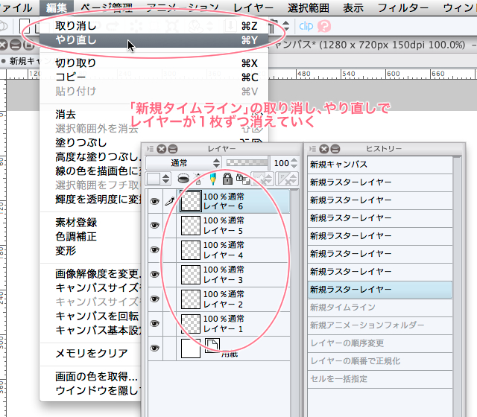
Task: Open the 編集 menu in menu bar
Action: click(57, 7)
